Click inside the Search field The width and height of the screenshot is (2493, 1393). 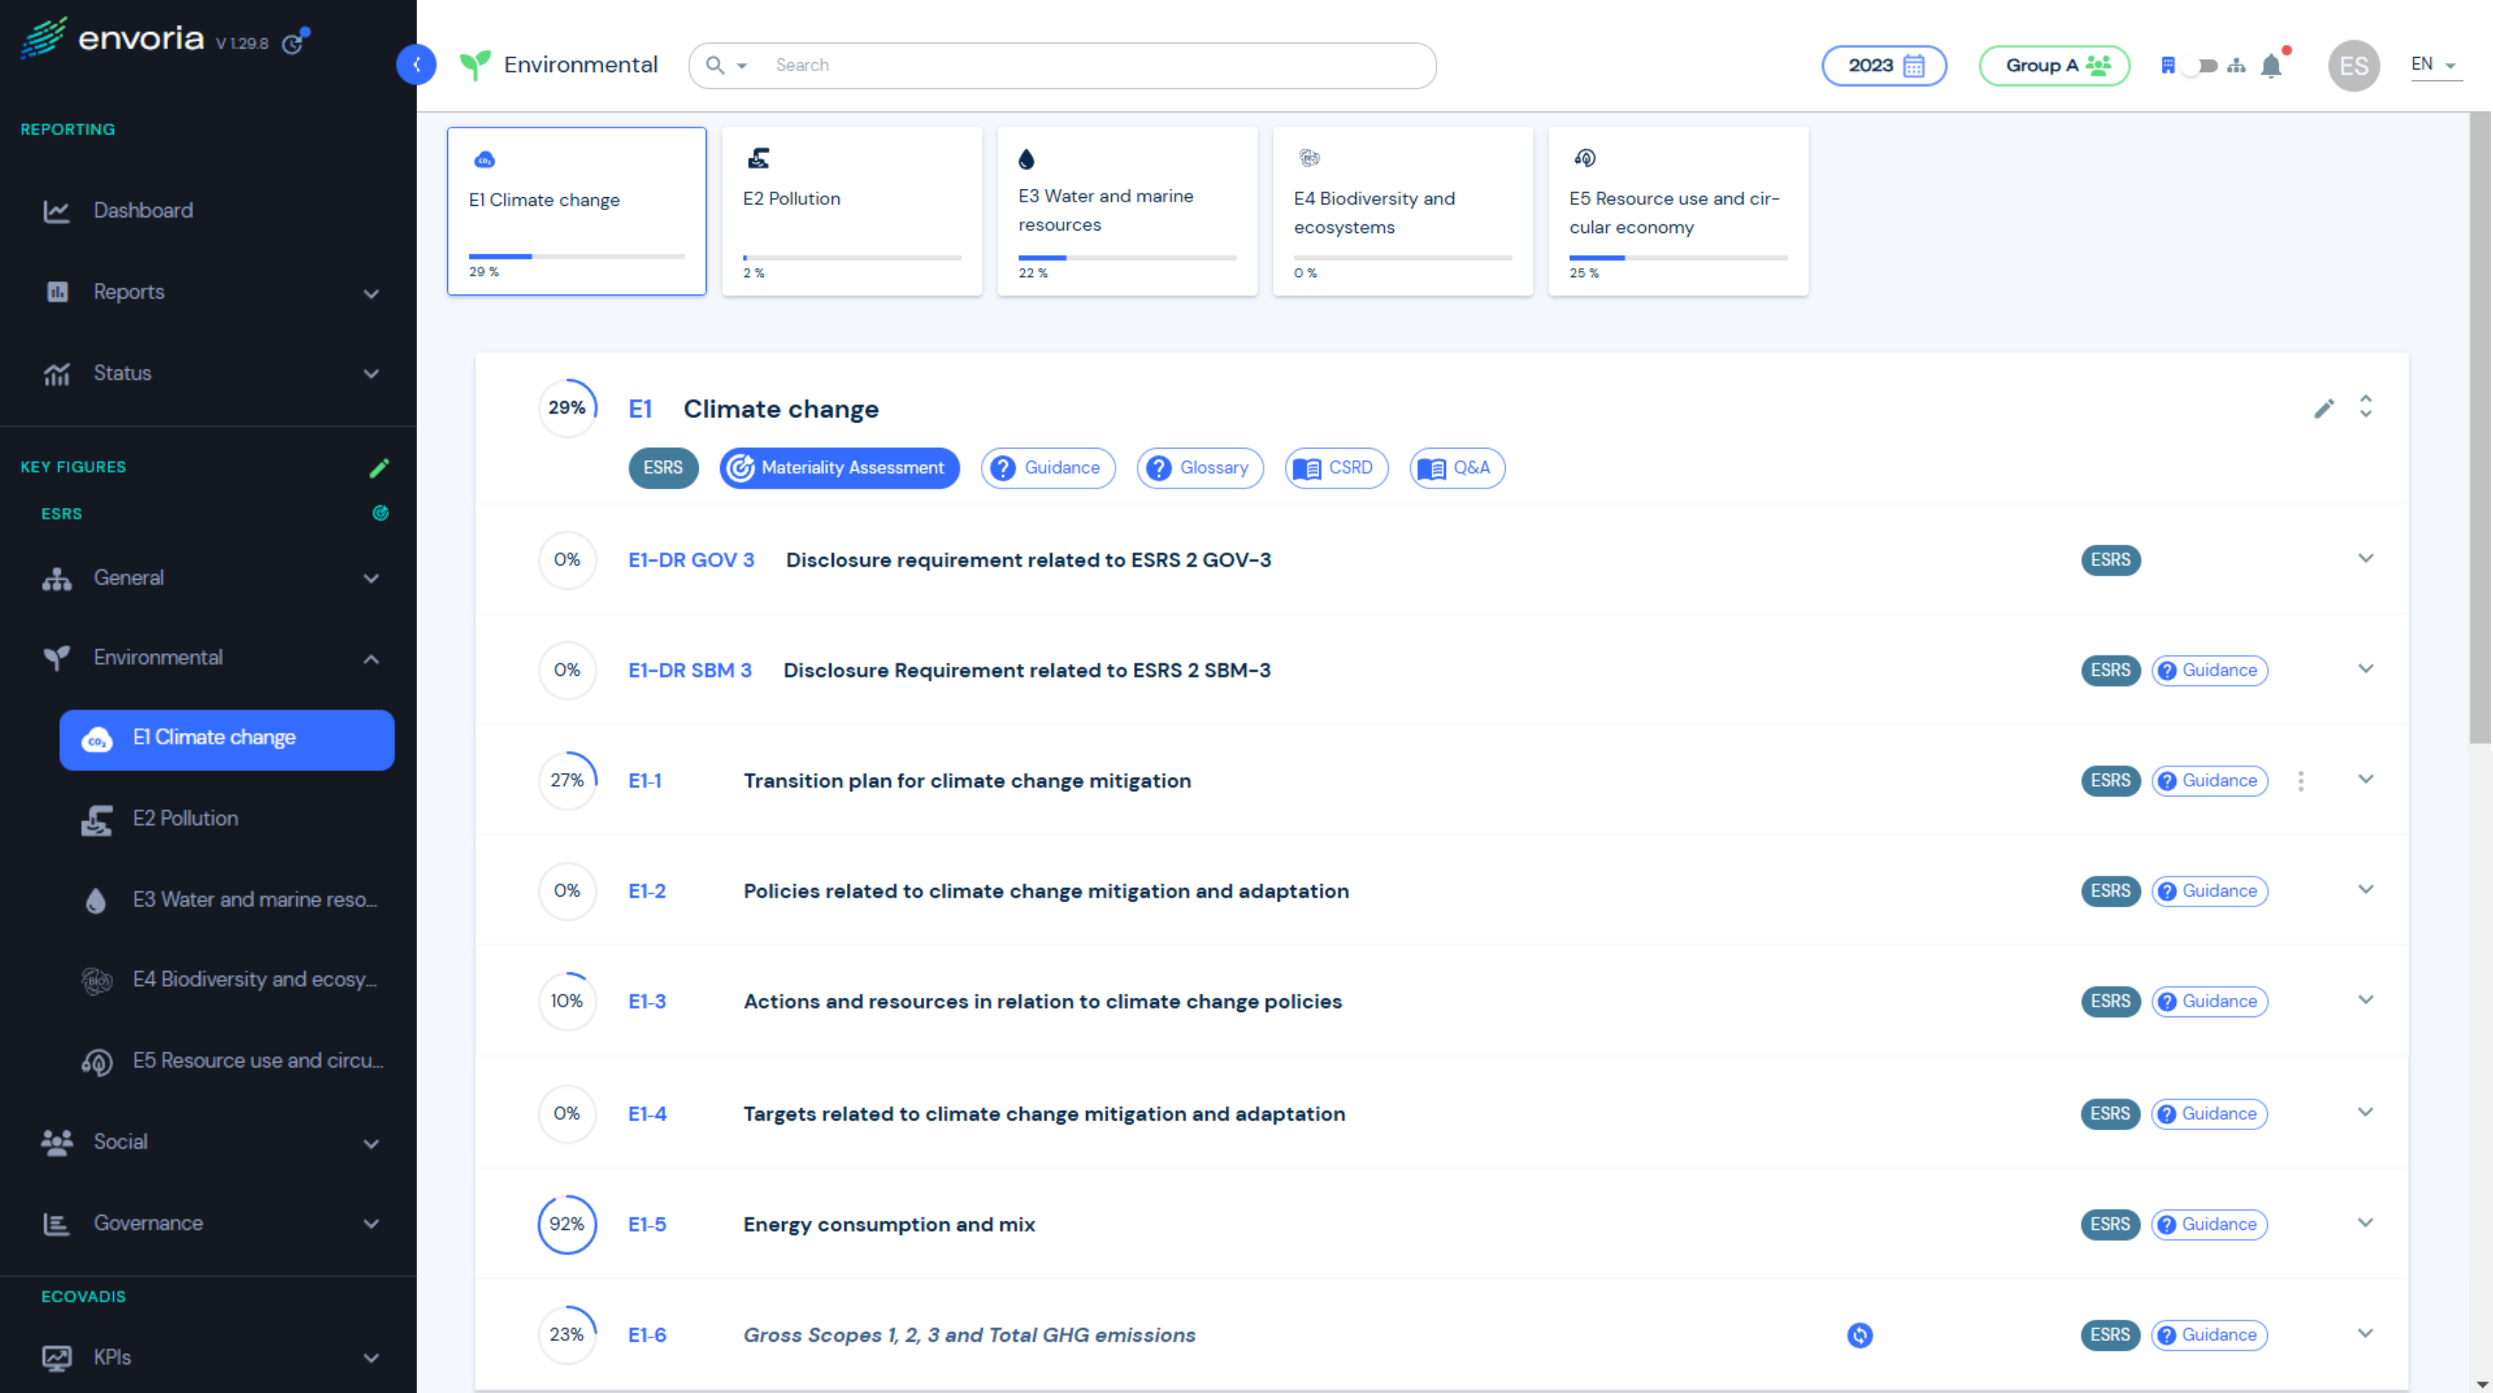(x=1065, y=65)
